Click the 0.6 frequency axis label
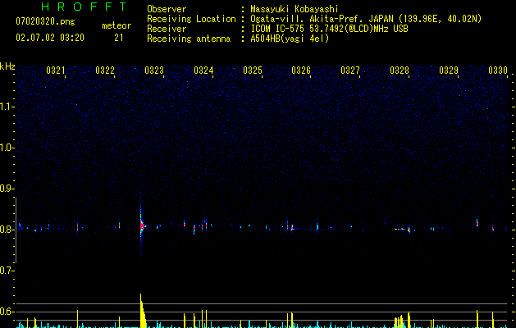Screen dimensions: 516x328 point(7,312)
